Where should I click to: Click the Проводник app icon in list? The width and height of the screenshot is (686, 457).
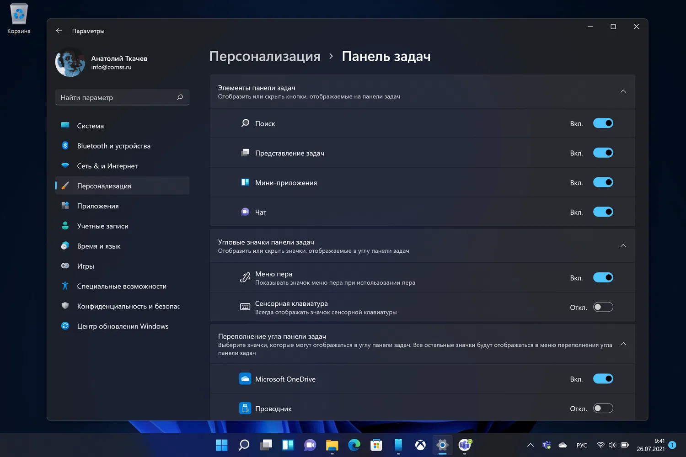click(x=245, y=408)
